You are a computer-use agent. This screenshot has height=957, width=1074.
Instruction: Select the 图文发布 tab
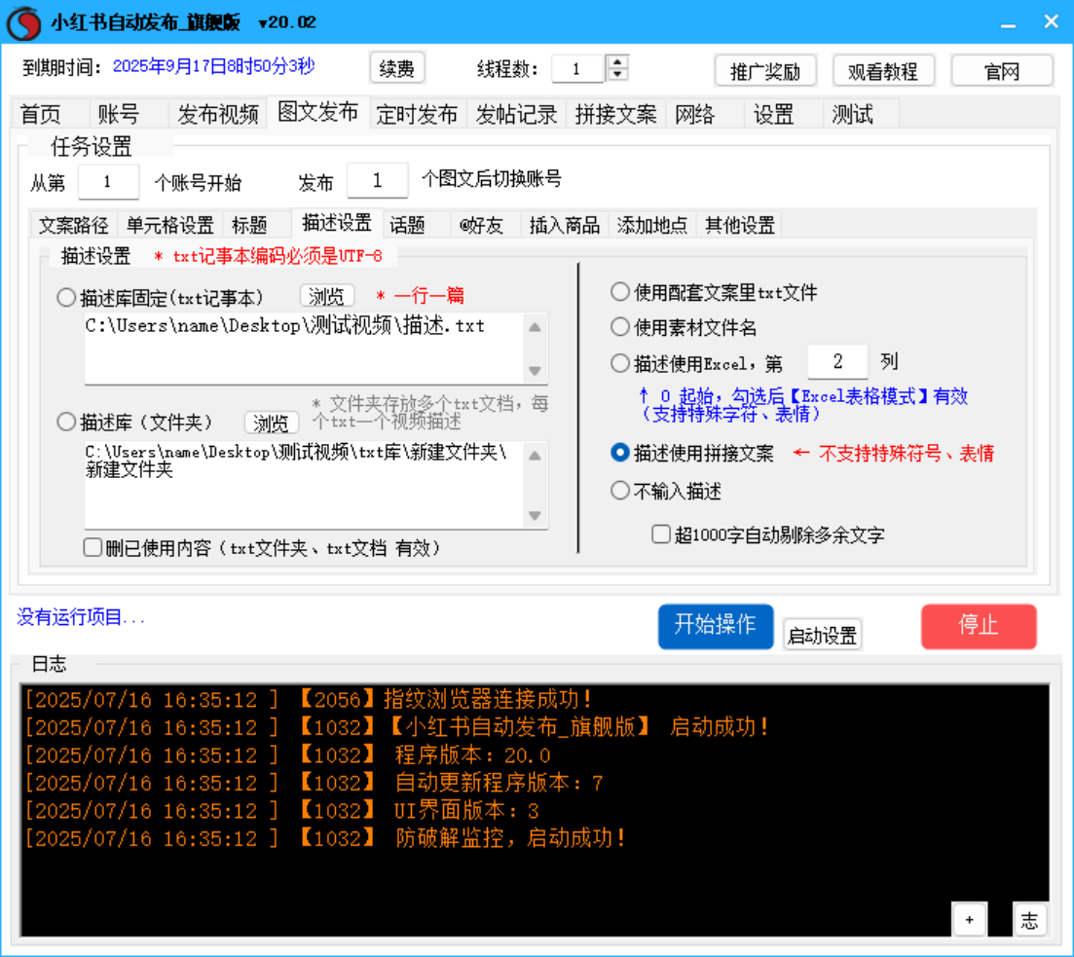317,112
